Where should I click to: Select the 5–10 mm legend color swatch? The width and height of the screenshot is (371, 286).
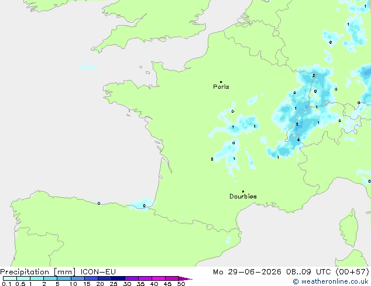click(64, 278)
